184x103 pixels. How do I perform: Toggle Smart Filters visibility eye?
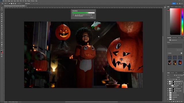click(x=171, y=86)
